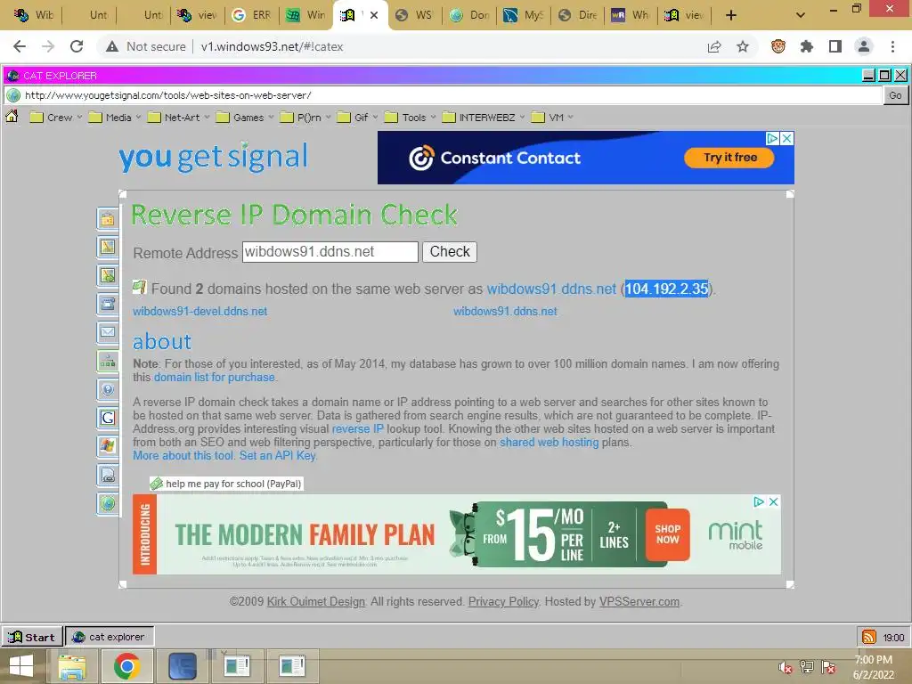Open 'shared web hosting' link
Viewport: 912px width, 684px height.
click(x=549, y=443)
